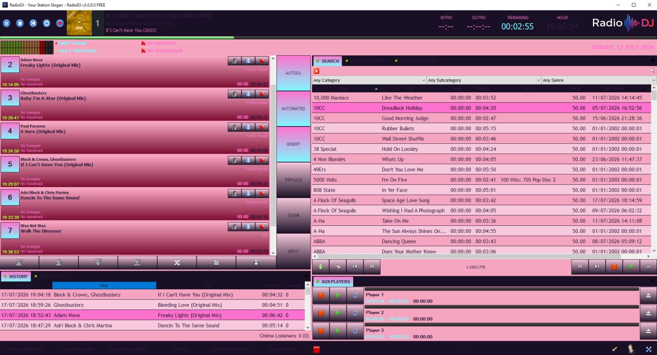
Task: Open playlist with folder icon
Action: click(216, 263)
